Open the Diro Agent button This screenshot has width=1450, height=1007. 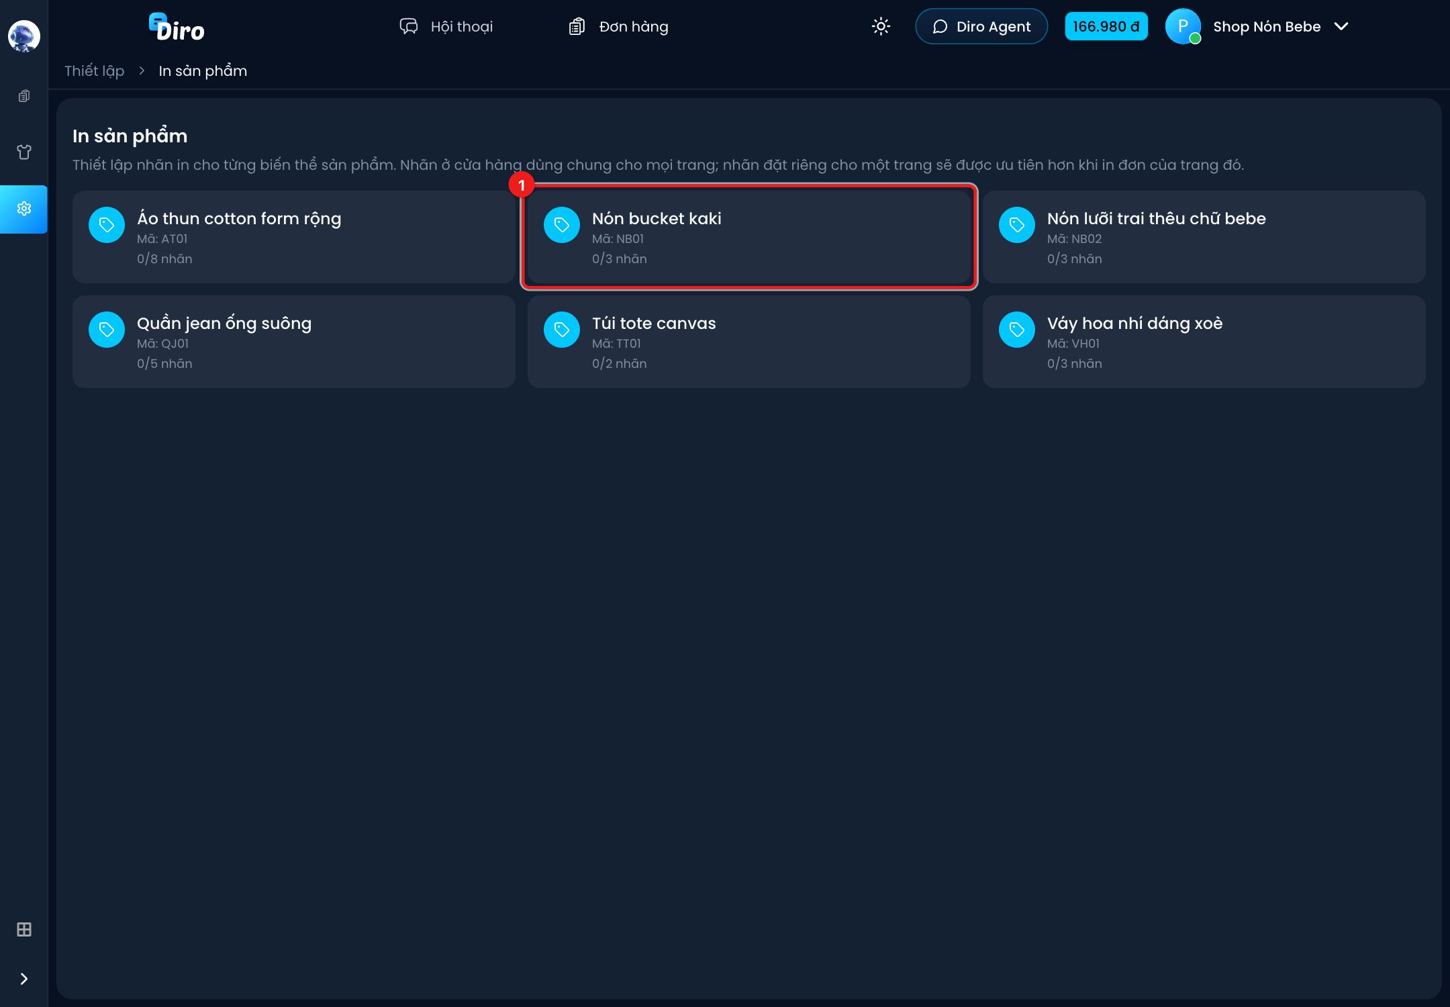981,26
